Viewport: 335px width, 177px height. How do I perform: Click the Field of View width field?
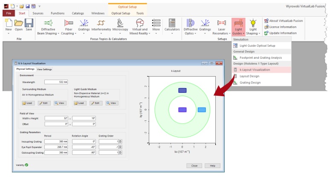pyautogui.click(x=56, y=118)
